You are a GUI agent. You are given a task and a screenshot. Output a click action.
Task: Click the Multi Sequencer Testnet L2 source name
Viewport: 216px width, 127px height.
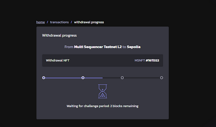98,47
